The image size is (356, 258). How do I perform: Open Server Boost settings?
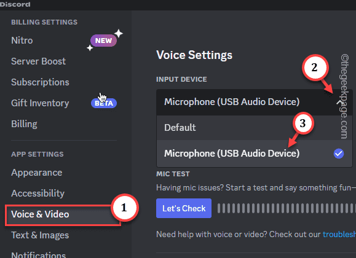[x=38, y=61]
